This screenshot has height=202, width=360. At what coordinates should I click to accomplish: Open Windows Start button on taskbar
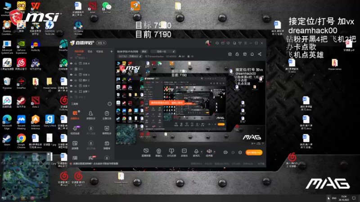(4, 198)
